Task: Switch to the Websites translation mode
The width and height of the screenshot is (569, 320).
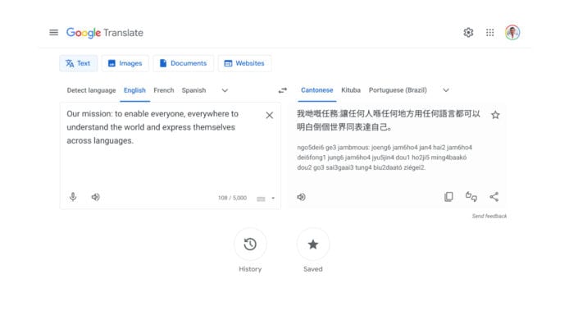Action: tap(244, 63)
